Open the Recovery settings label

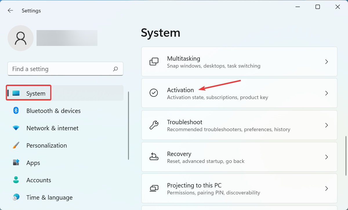point(179,154)
